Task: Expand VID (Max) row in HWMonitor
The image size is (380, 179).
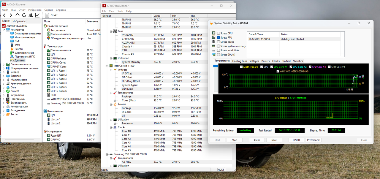Action: (115, 89)
